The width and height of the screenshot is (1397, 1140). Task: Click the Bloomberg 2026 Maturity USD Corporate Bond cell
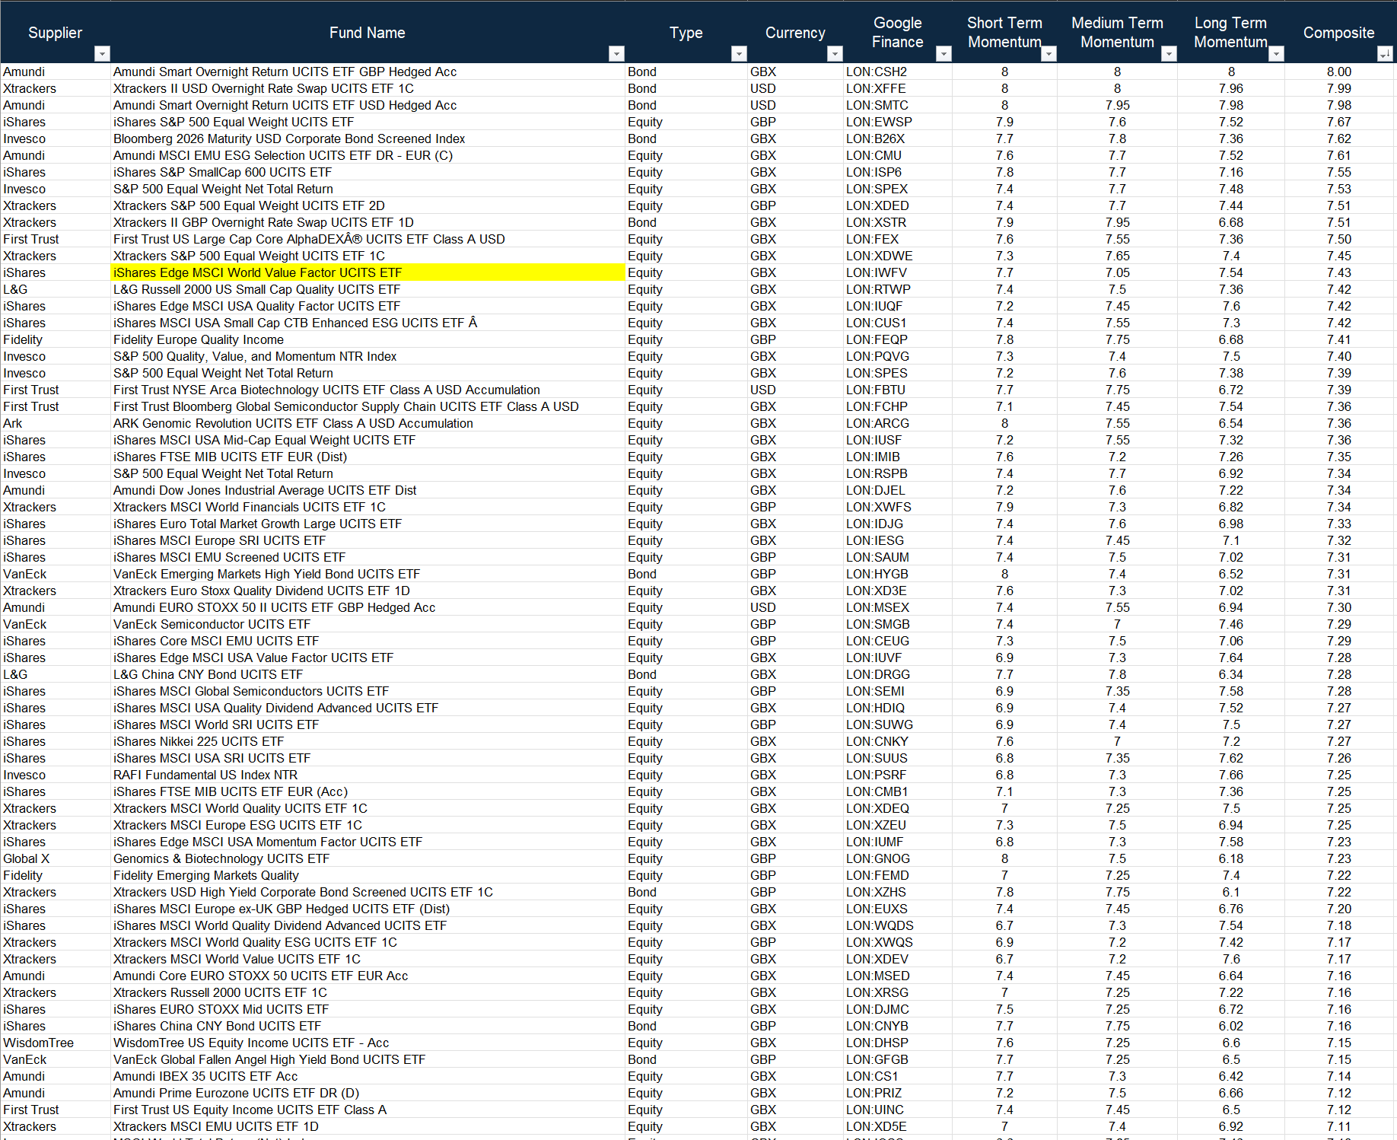[368, 139]
